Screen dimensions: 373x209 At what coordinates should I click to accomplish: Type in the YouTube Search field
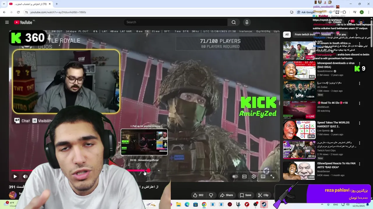point(175,22)
